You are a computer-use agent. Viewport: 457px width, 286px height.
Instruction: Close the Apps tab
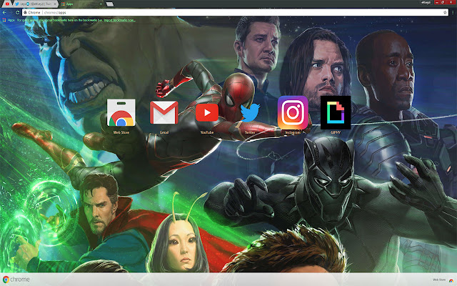(101, 4)
